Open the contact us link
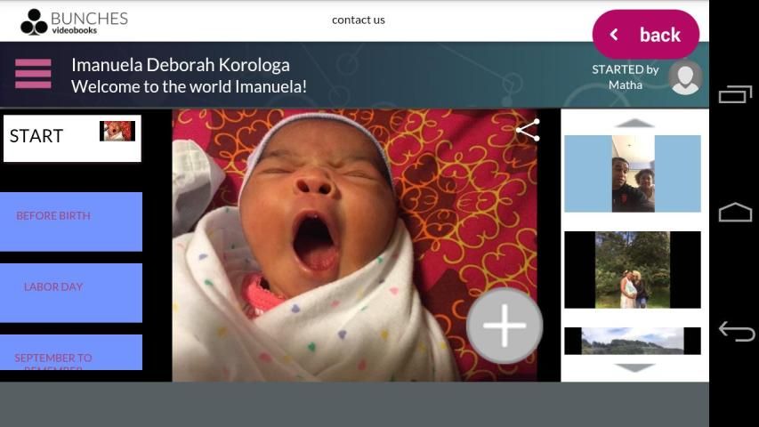The height and width of the screenshot is (427, 759). (358, 20)
